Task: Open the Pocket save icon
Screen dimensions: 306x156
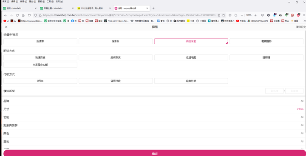Action: pyautogui.click(x=263, y=15)
